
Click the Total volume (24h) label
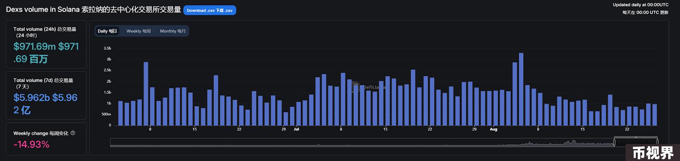click(45, 32)
